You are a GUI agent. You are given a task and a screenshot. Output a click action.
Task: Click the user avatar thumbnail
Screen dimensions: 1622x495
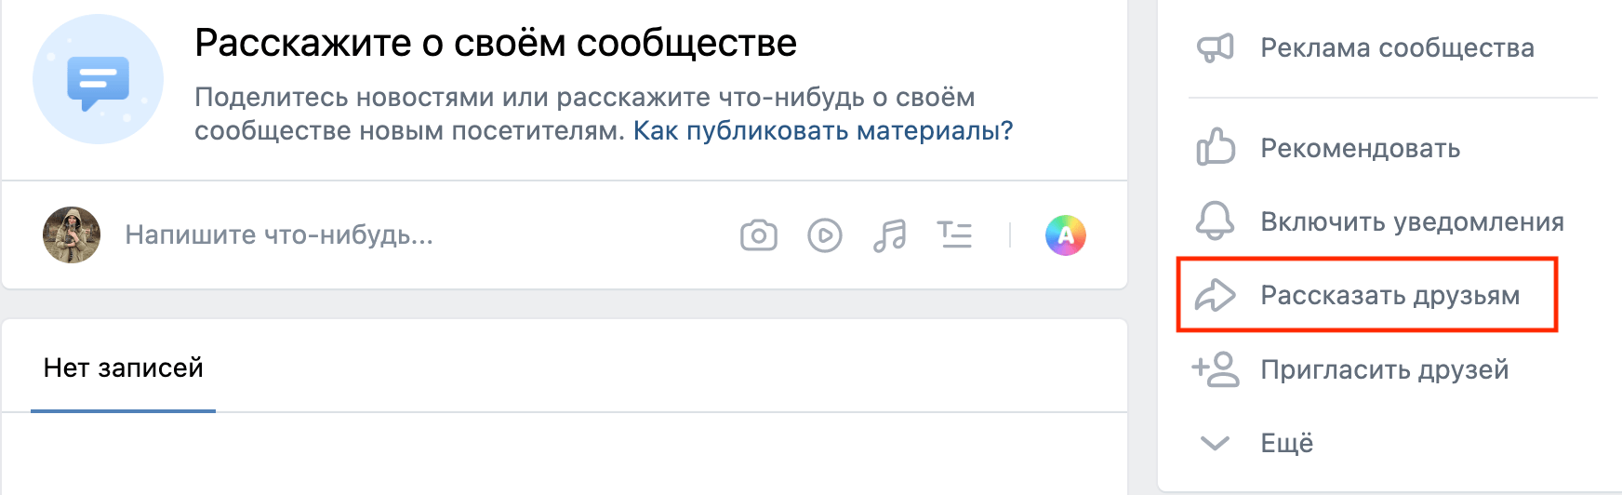click(72, 235)
